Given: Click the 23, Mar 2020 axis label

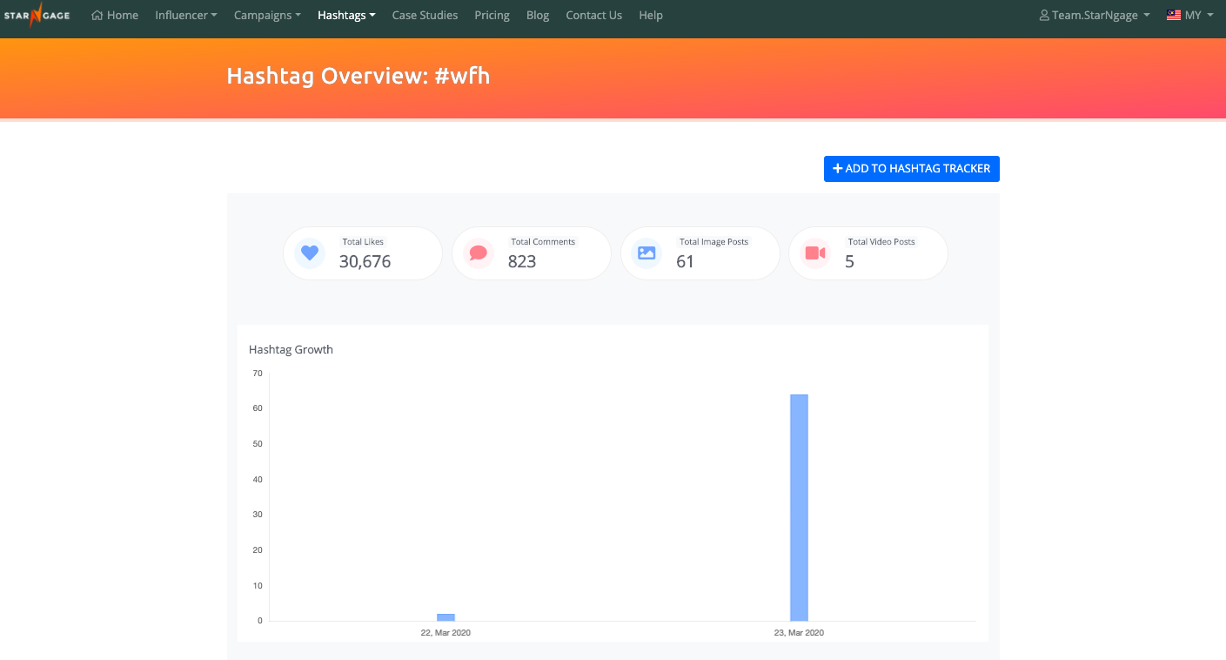Looking at the screenshot, I should [799, 633].
